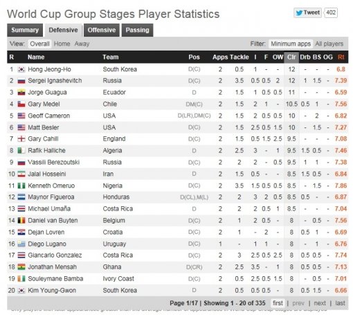
Task: Open Sergei Ignashevitch player link
Action: 55,81
